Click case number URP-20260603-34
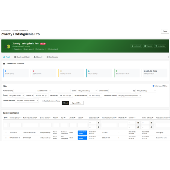 [15, 138]
